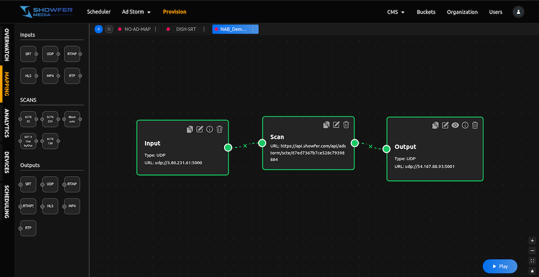The width and height of the screenshot is (539, 277).
Task: Open the map list menu icon
Action: (109, 29)
